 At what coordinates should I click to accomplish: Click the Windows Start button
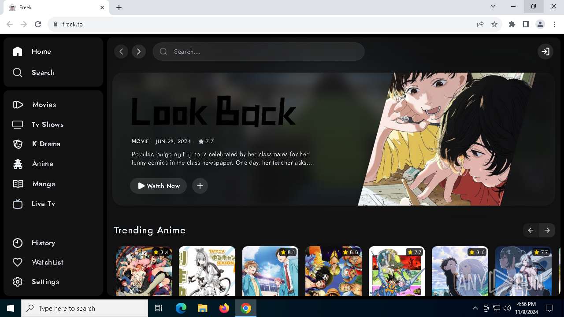(11, 308)
